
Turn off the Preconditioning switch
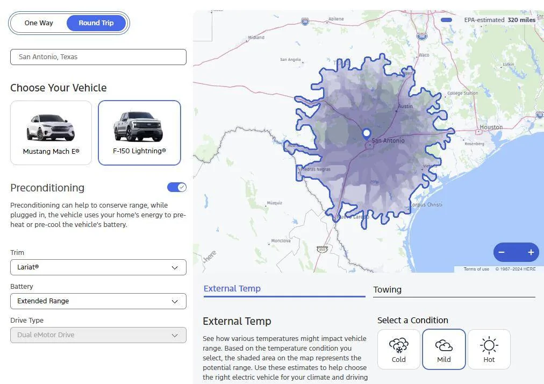coord(176,187)
